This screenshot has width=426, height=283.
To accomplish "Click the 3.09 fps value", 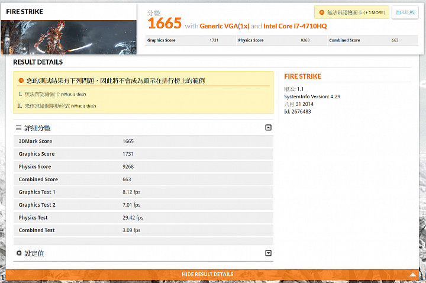I will [131, 230].
